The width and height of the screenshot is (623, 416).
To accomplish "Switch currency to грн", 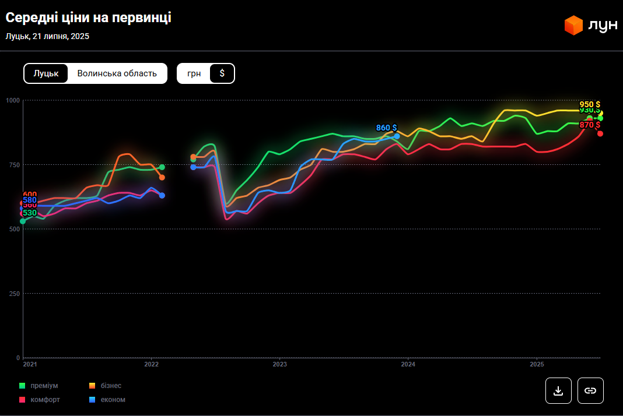I will point(194,73).
